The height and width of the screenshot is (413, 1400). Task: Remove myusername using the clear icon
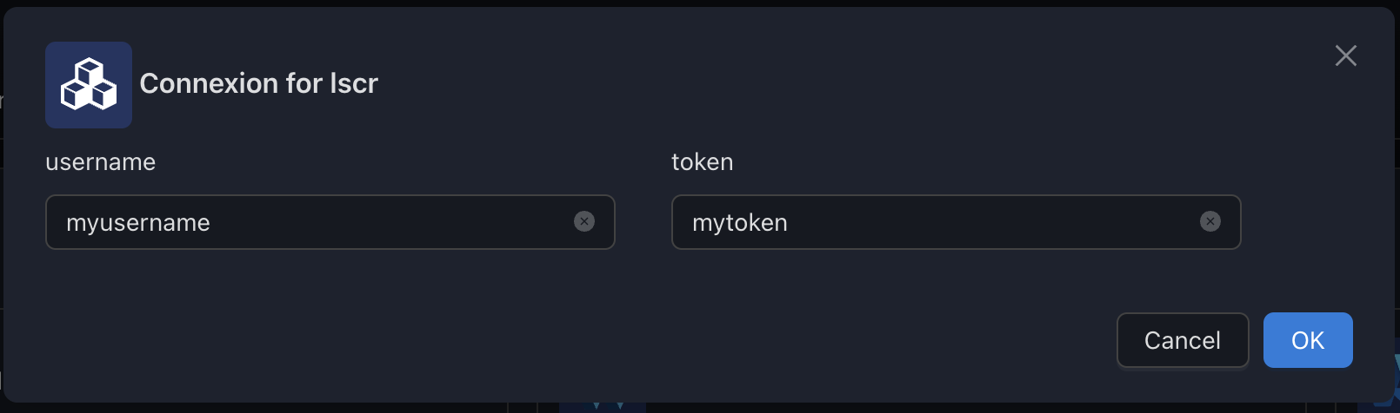[584, 222]
